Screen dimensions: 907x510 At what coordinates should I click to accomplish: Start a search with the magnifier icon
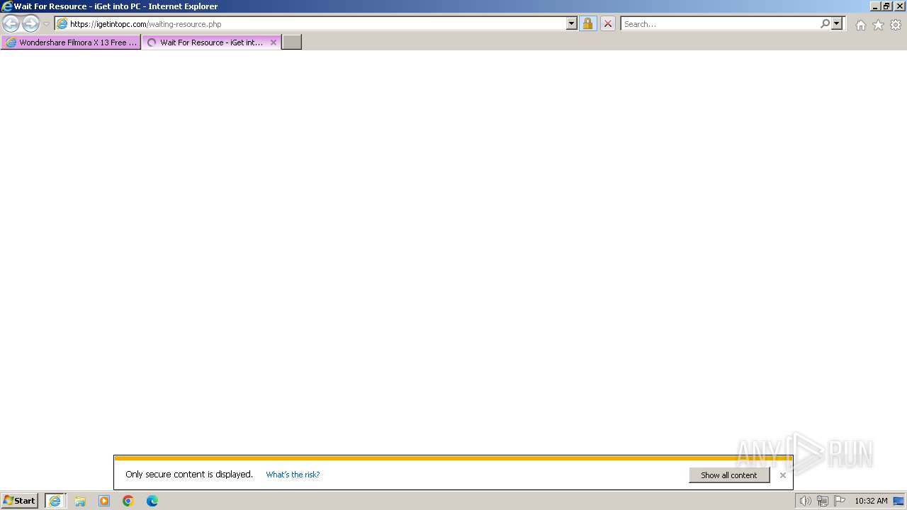click(x=825, y=23)
